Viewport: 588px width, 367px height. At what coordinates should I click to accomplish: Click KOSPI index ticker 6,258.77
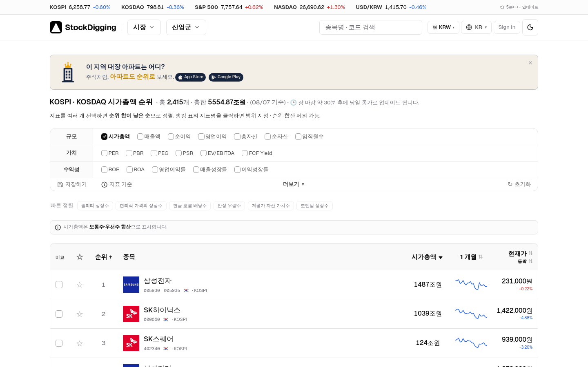(80, 7)
